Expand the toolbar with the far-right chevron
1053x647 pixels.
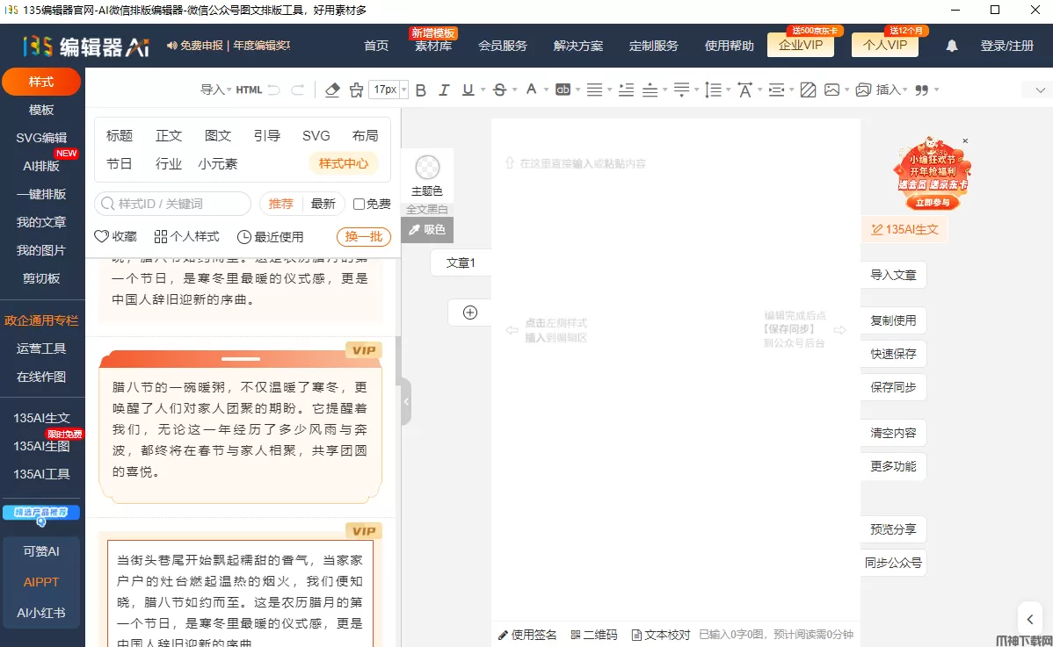1041,90
